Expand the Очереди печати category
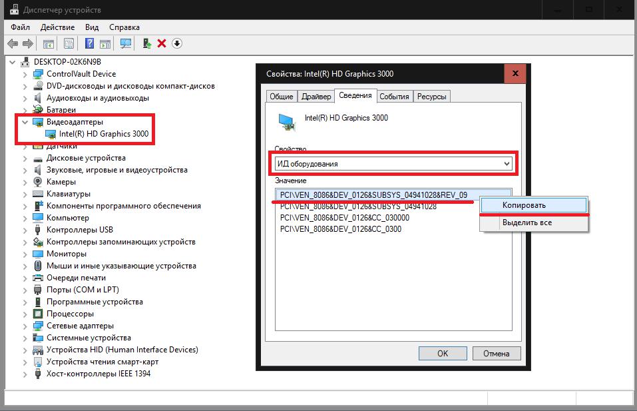 pos(25,278)
